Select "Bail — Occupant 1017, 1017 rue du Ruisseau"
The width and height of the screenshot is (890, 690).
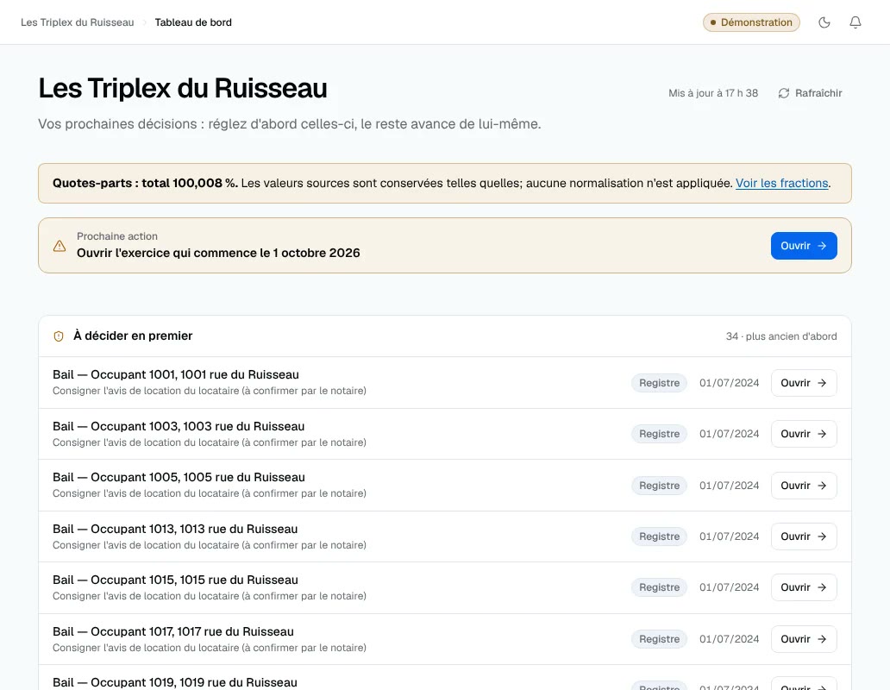[x=173, y=631]
